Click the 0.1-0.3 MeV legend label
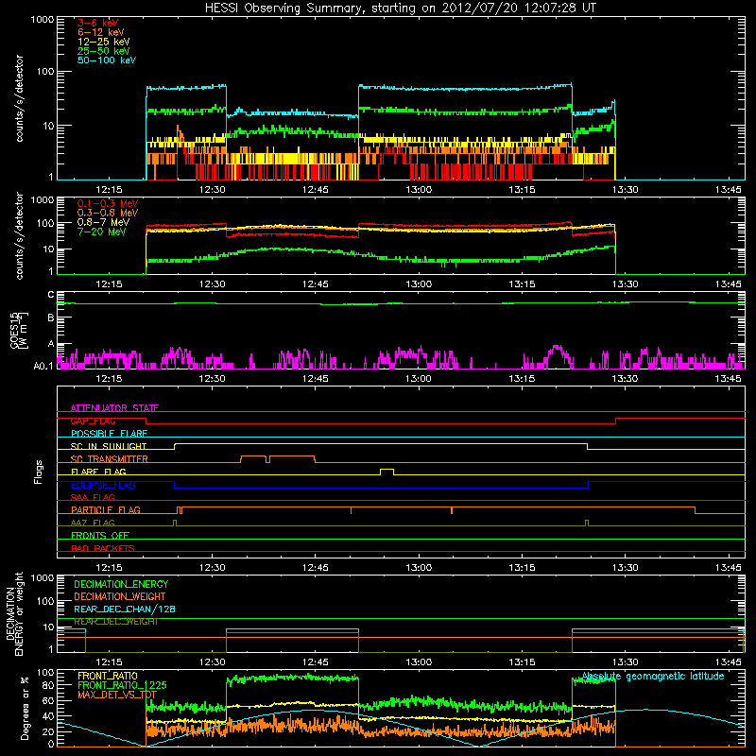 click(108, 203)
